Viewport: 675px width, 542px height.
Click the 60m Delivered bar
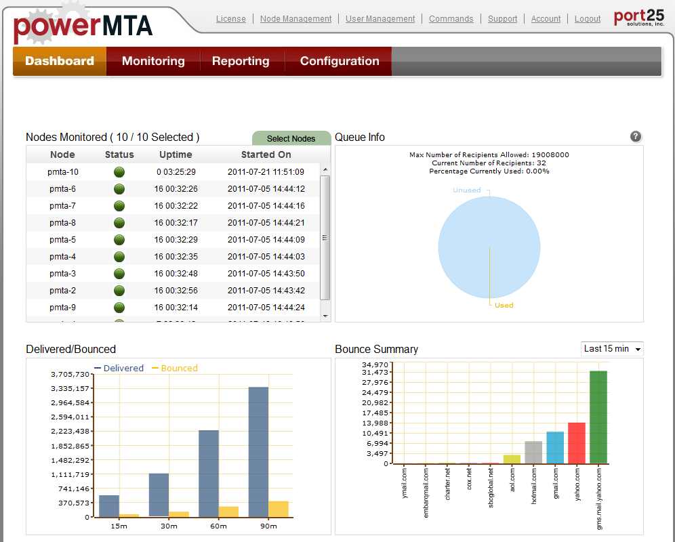point(208,474)
